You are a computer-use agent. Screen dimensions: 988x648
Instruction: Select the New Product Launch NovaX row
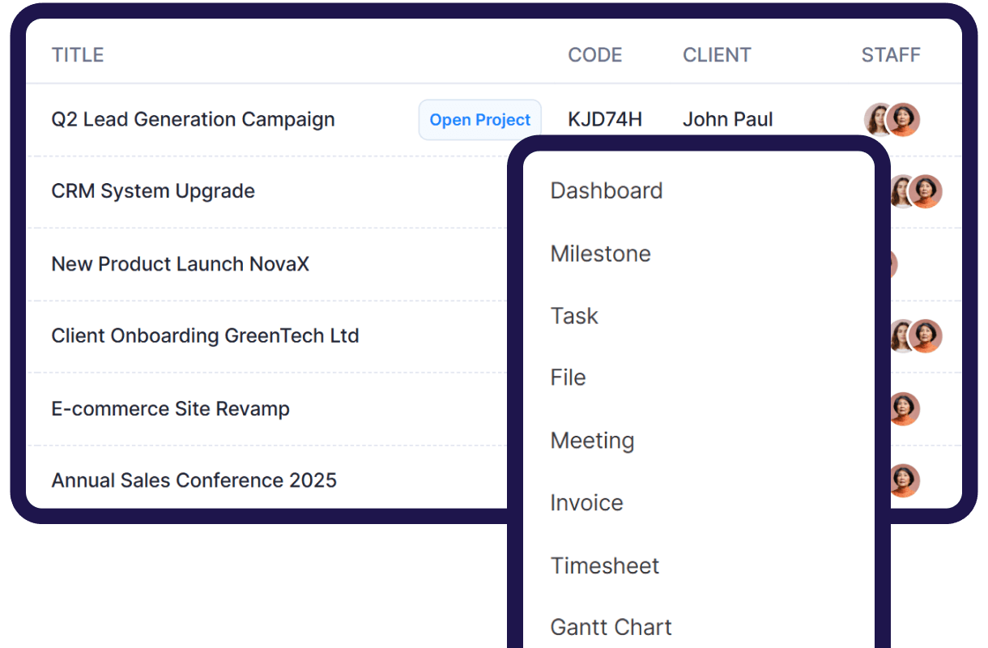pyautogui.click(x=180, y=264)
